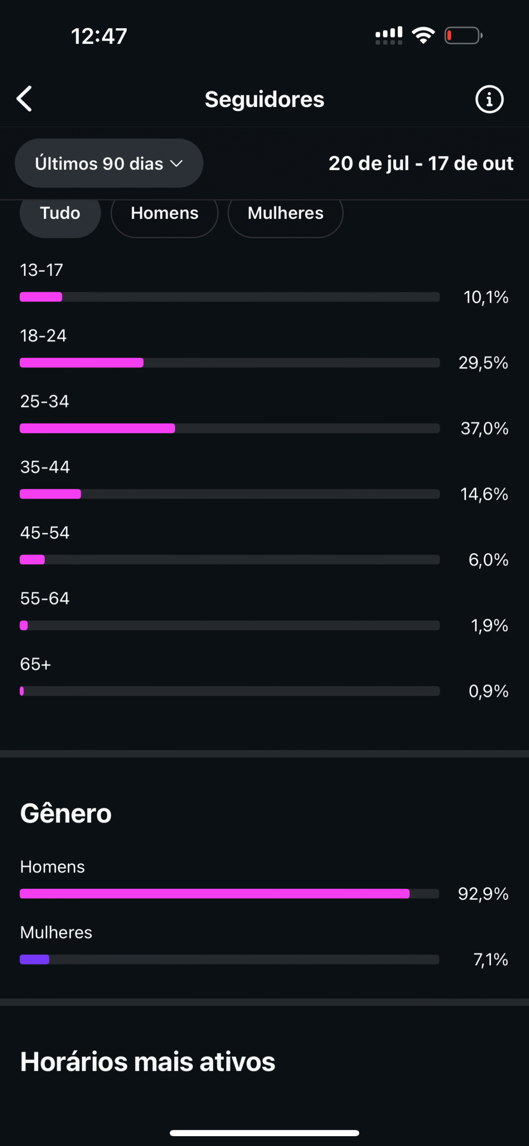Tap the chevron beside Últimos 90 dias
529x1146 pixels.
point(177,163)
